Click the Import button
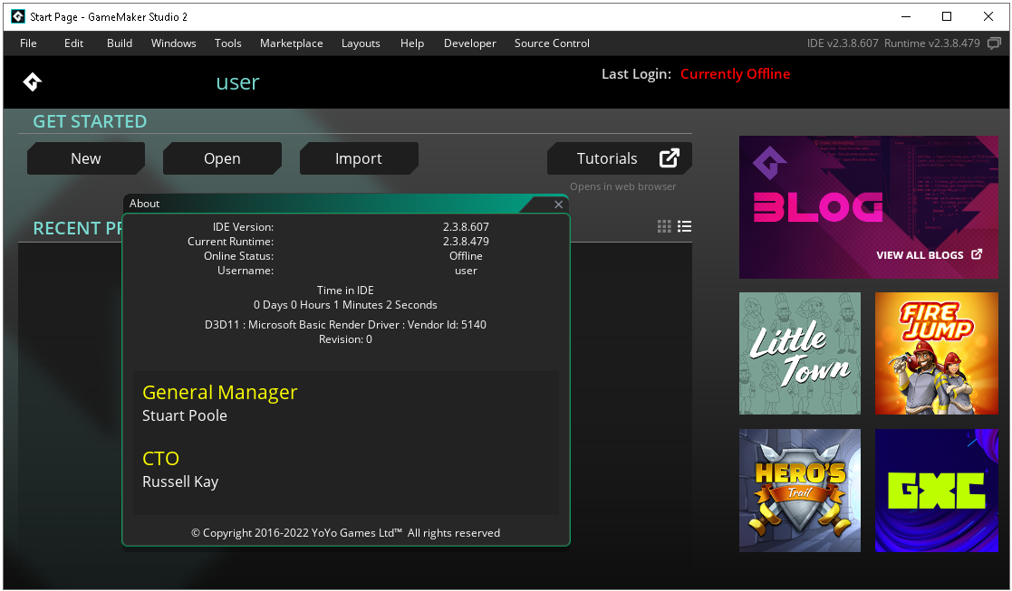Viewport: 1012px width, 591px height. point(359,158)
